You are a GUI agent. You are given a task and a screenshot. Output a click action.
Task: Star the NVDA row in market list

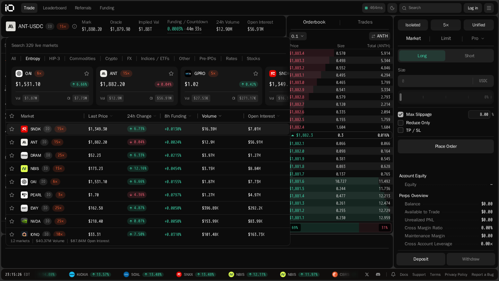(12, 221)
